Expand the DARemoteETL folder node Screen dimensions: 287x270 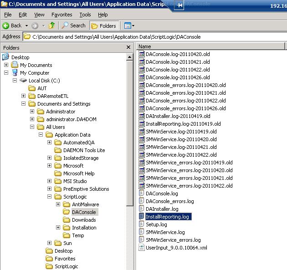click(x=23, y=96)
